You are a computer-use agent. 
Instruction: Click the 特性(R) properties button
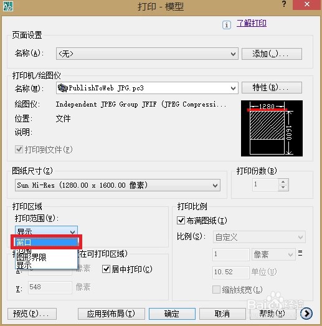click(272, 87)
